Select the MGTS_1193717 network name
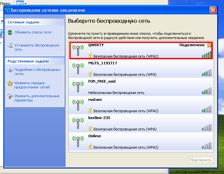The height and width of the screenshot is (174, 224). (103, 63)
